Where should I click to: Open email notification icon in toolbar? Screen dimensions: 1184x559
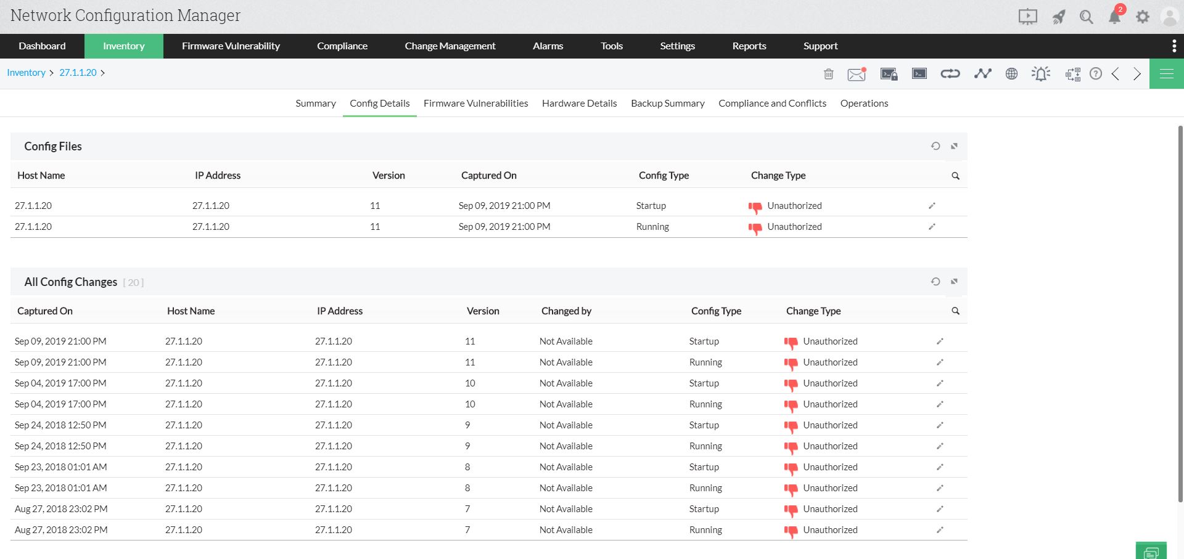point(857,73)
